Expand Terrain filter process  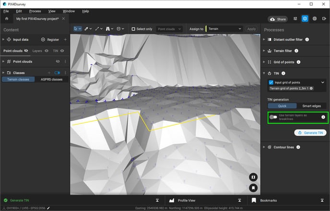(264, 51)
